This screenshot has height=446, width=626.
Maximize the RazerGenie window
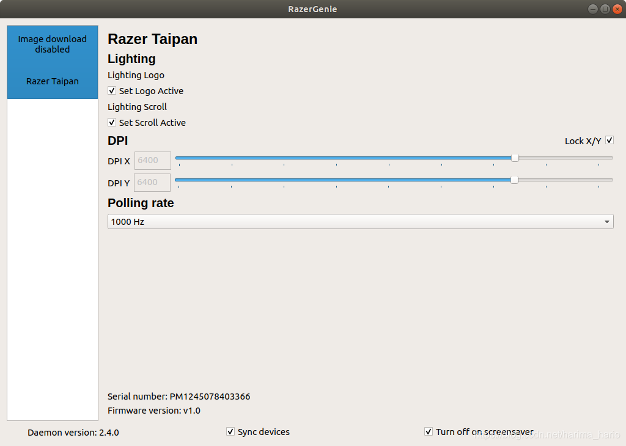(605, 9)
